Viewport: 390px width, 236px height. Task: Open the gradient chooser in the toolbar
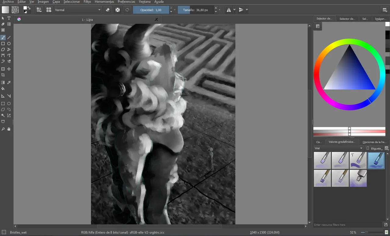pos(5,10)
